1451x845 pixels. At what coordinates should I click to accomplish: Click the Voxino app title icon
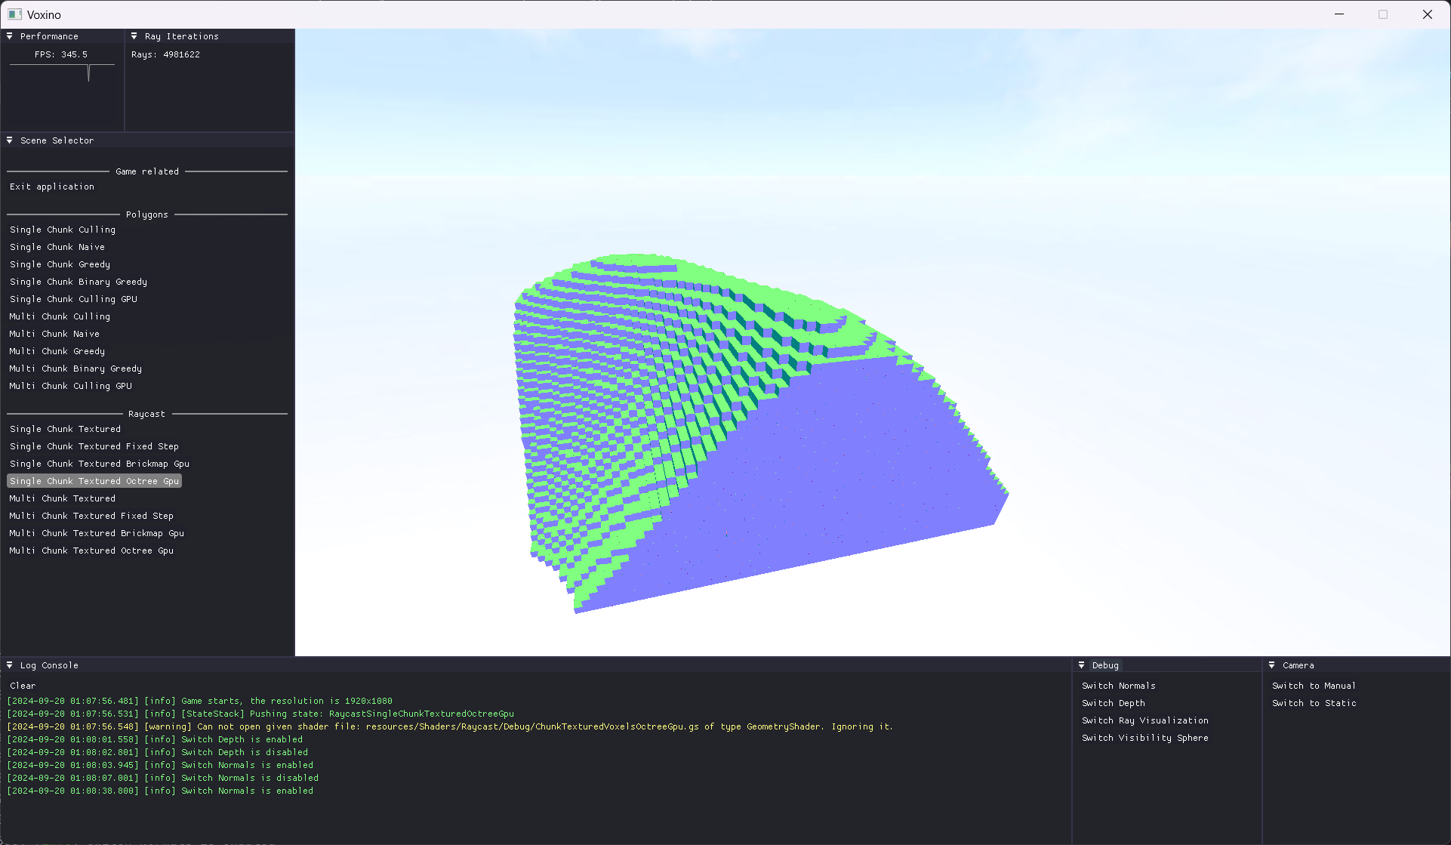14,14
